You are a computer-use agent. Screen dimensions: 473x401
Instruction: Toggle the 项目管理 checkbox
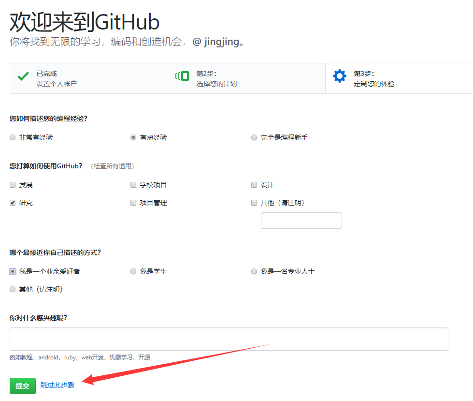click(133, 203)
